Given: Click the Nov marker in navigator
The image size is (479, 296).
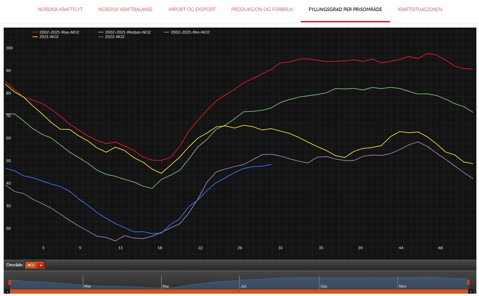Looking at the screenshot, I should tap(402, 286).
